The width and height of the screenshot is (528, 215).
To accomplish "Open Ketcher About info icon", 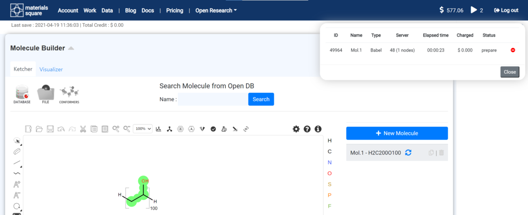I will (318, 129).
